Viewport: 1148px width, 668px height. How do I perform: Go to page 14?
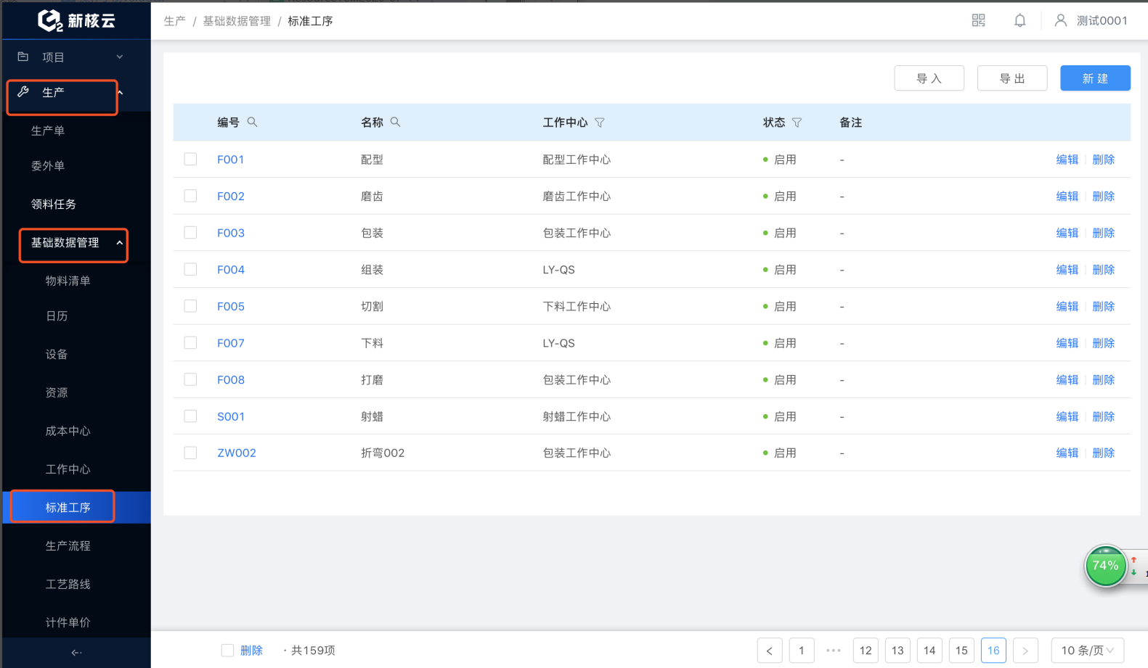pyautogui.click(x=929, y=651)
